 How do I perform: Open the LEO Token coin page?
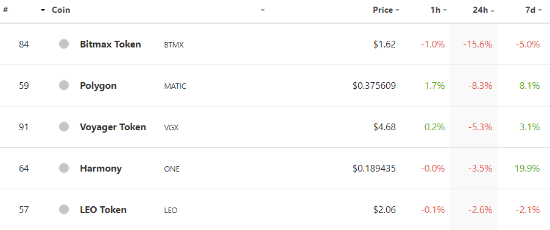[103, 210]
